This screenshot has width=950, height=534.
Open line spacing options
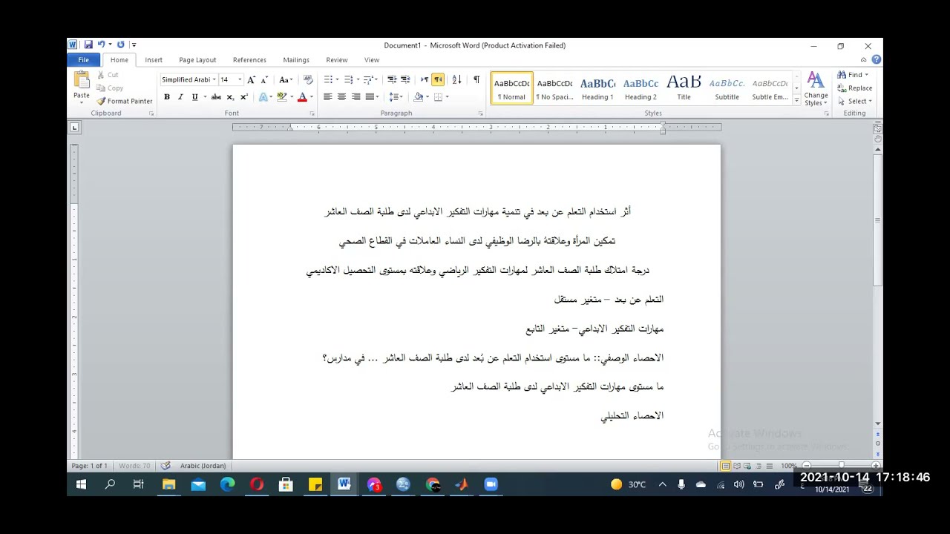tap(395, 97)
